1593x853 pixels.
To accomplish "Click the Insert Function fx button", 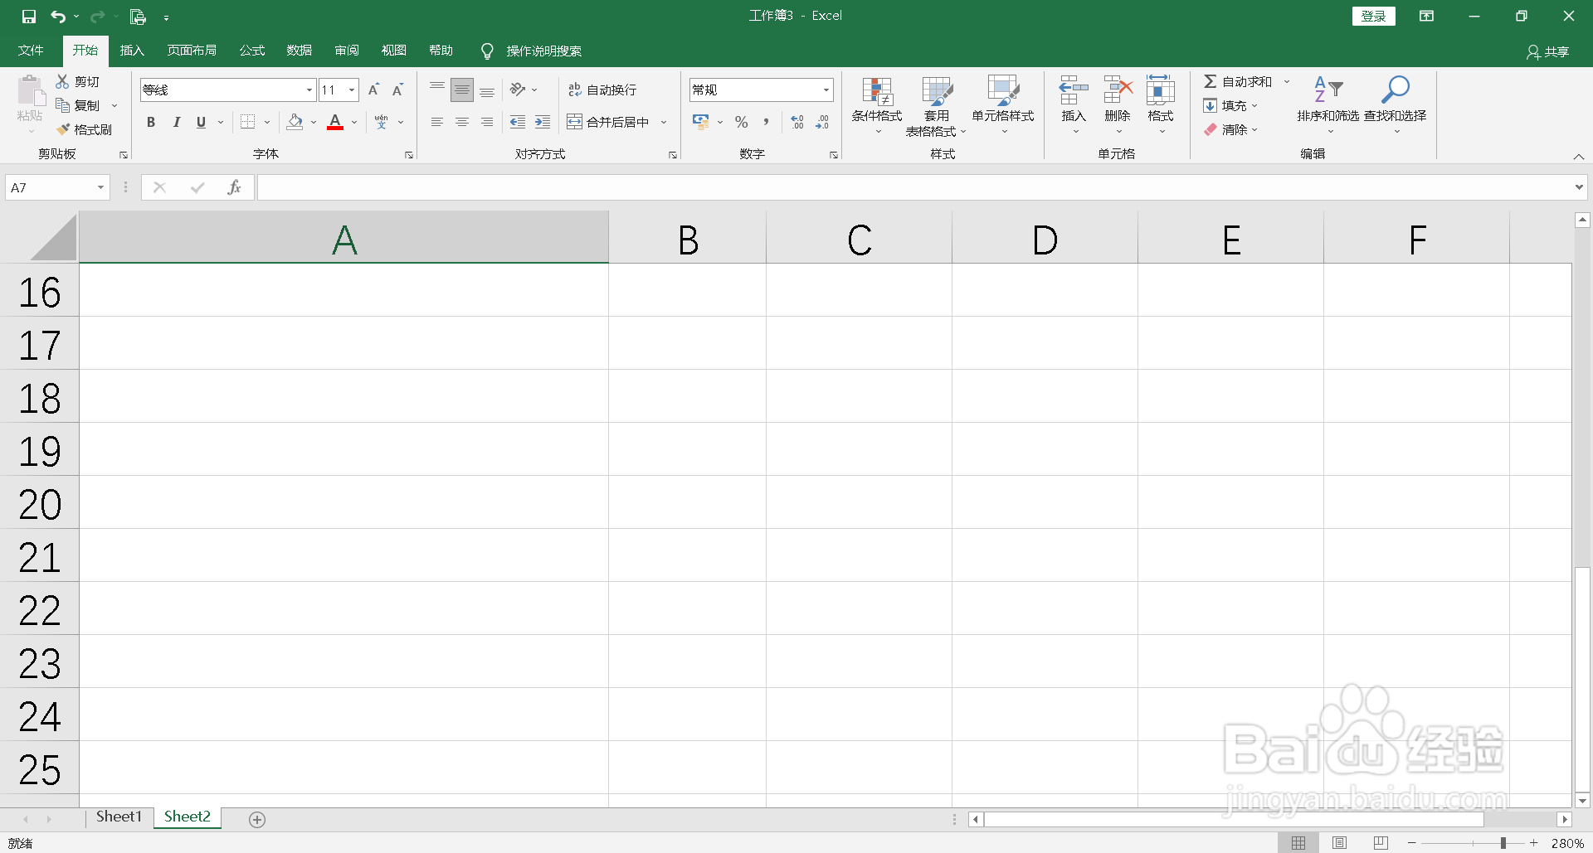I will tap(235, 187).
